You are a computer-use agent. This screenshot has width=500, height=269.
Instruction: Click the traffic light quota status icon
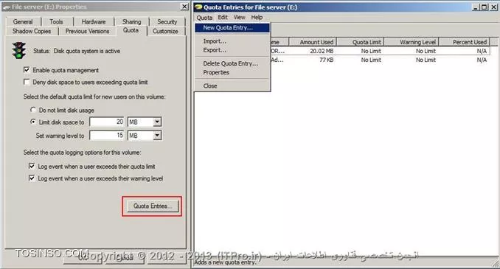(x=19, y=51)
